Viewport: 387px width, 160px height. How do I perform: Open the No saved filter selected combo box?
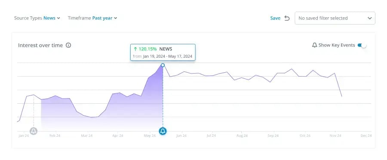[335, 18]
